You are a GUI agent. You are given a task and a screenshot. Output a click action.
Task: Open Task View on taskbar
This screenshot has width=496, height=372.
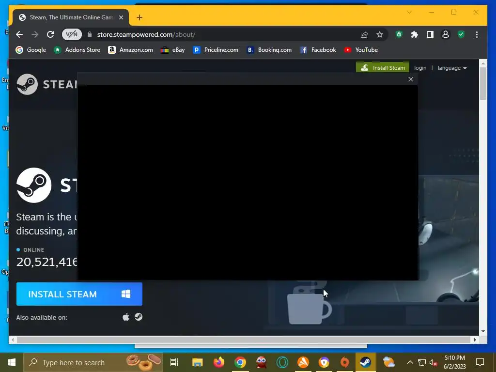point(174,362)
